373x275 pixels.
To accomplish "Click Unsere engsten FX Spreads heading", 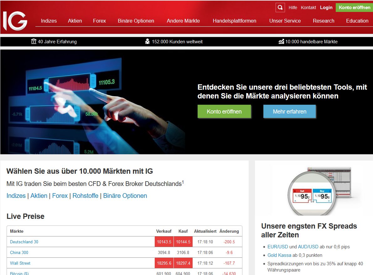I will [309, 230].
